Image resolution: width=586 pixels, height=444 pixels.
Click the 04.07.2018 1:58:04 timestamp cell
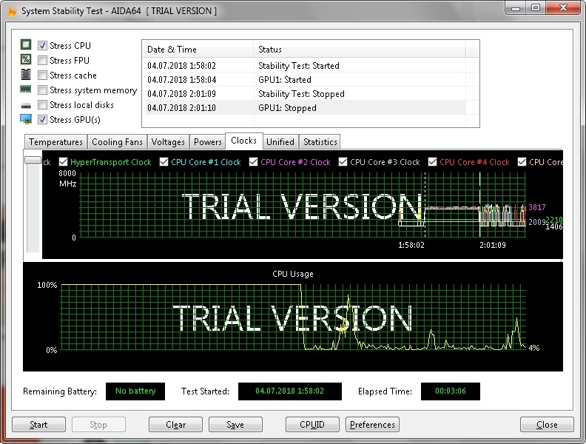point(181,80)
